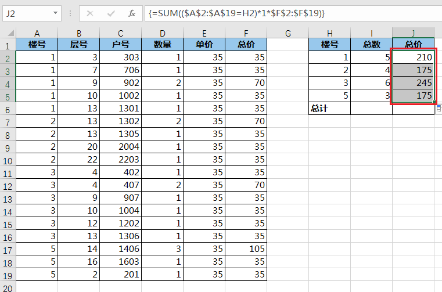Select cell J4 showing 245
Image resolution: width=442 pixels, height=292 pixels.
click(413, 83)
